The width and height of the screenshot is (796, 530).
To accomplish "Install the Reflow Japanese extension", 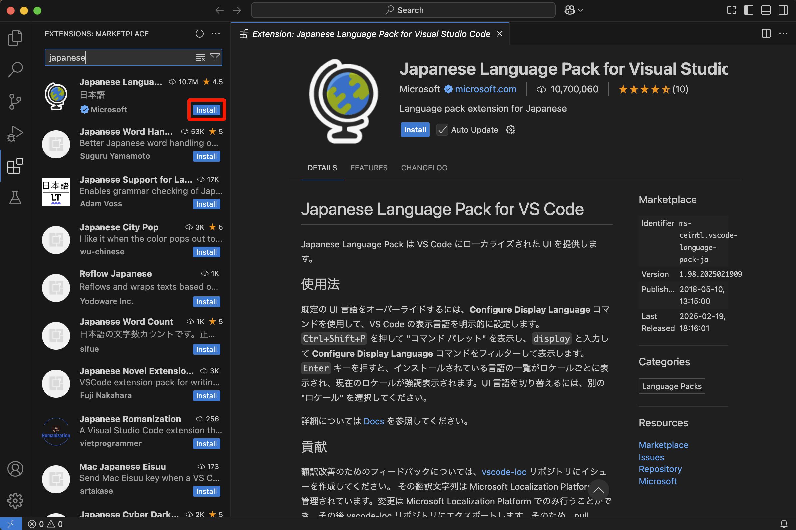I will click(206, 302).
